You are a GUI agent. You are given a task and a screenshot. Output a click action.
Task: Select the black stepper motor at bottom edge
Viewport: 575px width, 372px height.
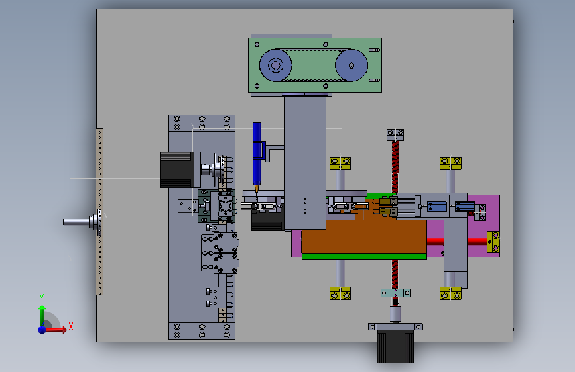395,346
